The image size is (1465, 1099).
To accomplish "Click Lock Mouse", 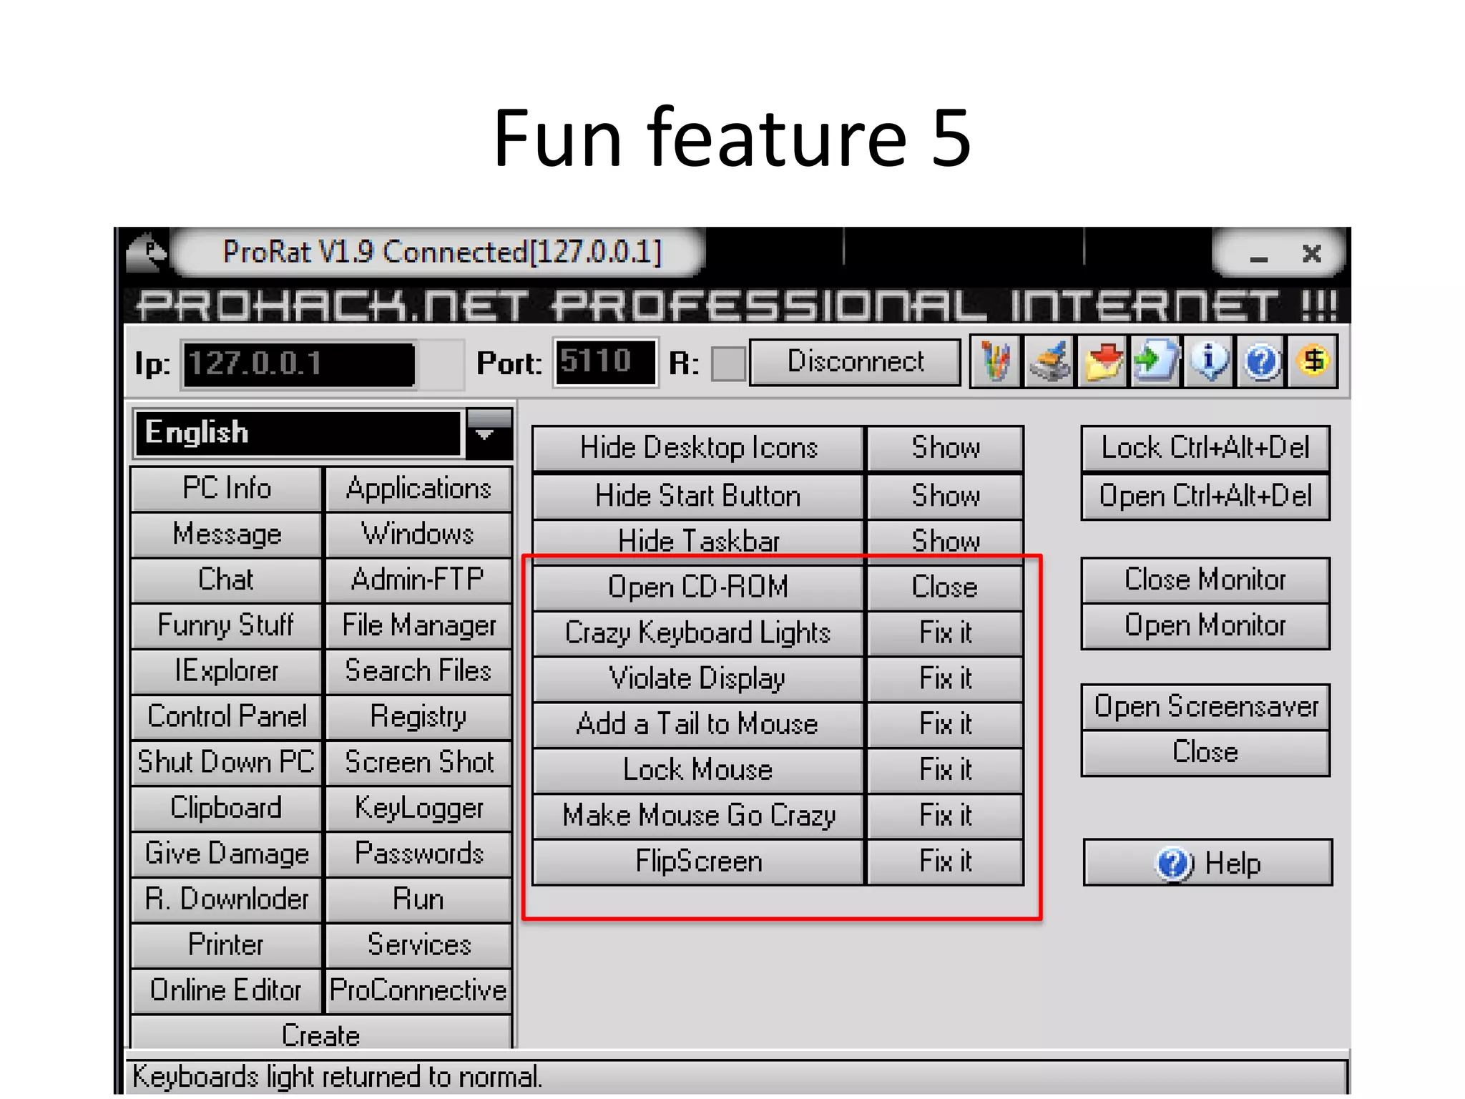I will 698,771.
